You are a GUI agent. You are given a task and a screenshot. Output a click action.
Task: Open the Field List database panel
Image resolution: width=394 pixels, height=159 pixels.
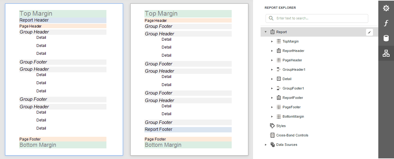pos(386,38)
